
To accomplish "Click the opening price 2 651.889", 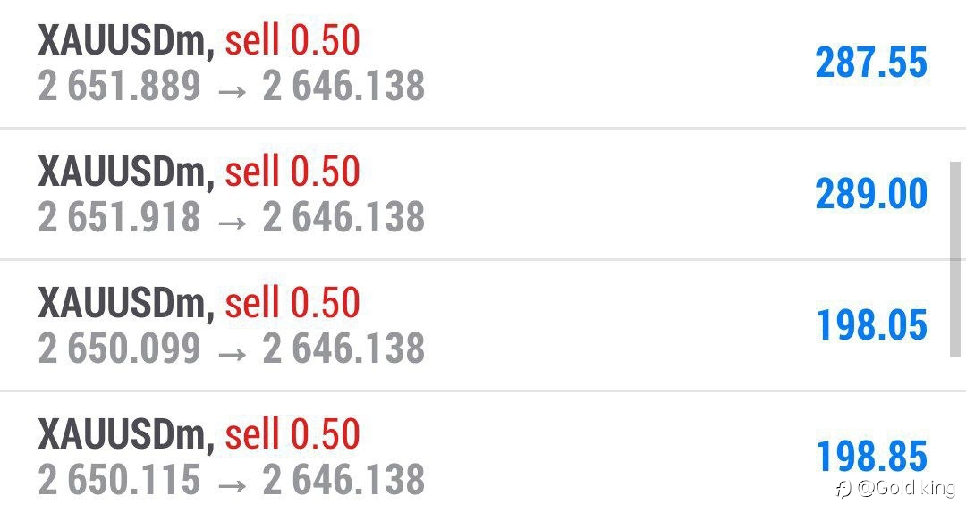I will [x=120, y=86].
